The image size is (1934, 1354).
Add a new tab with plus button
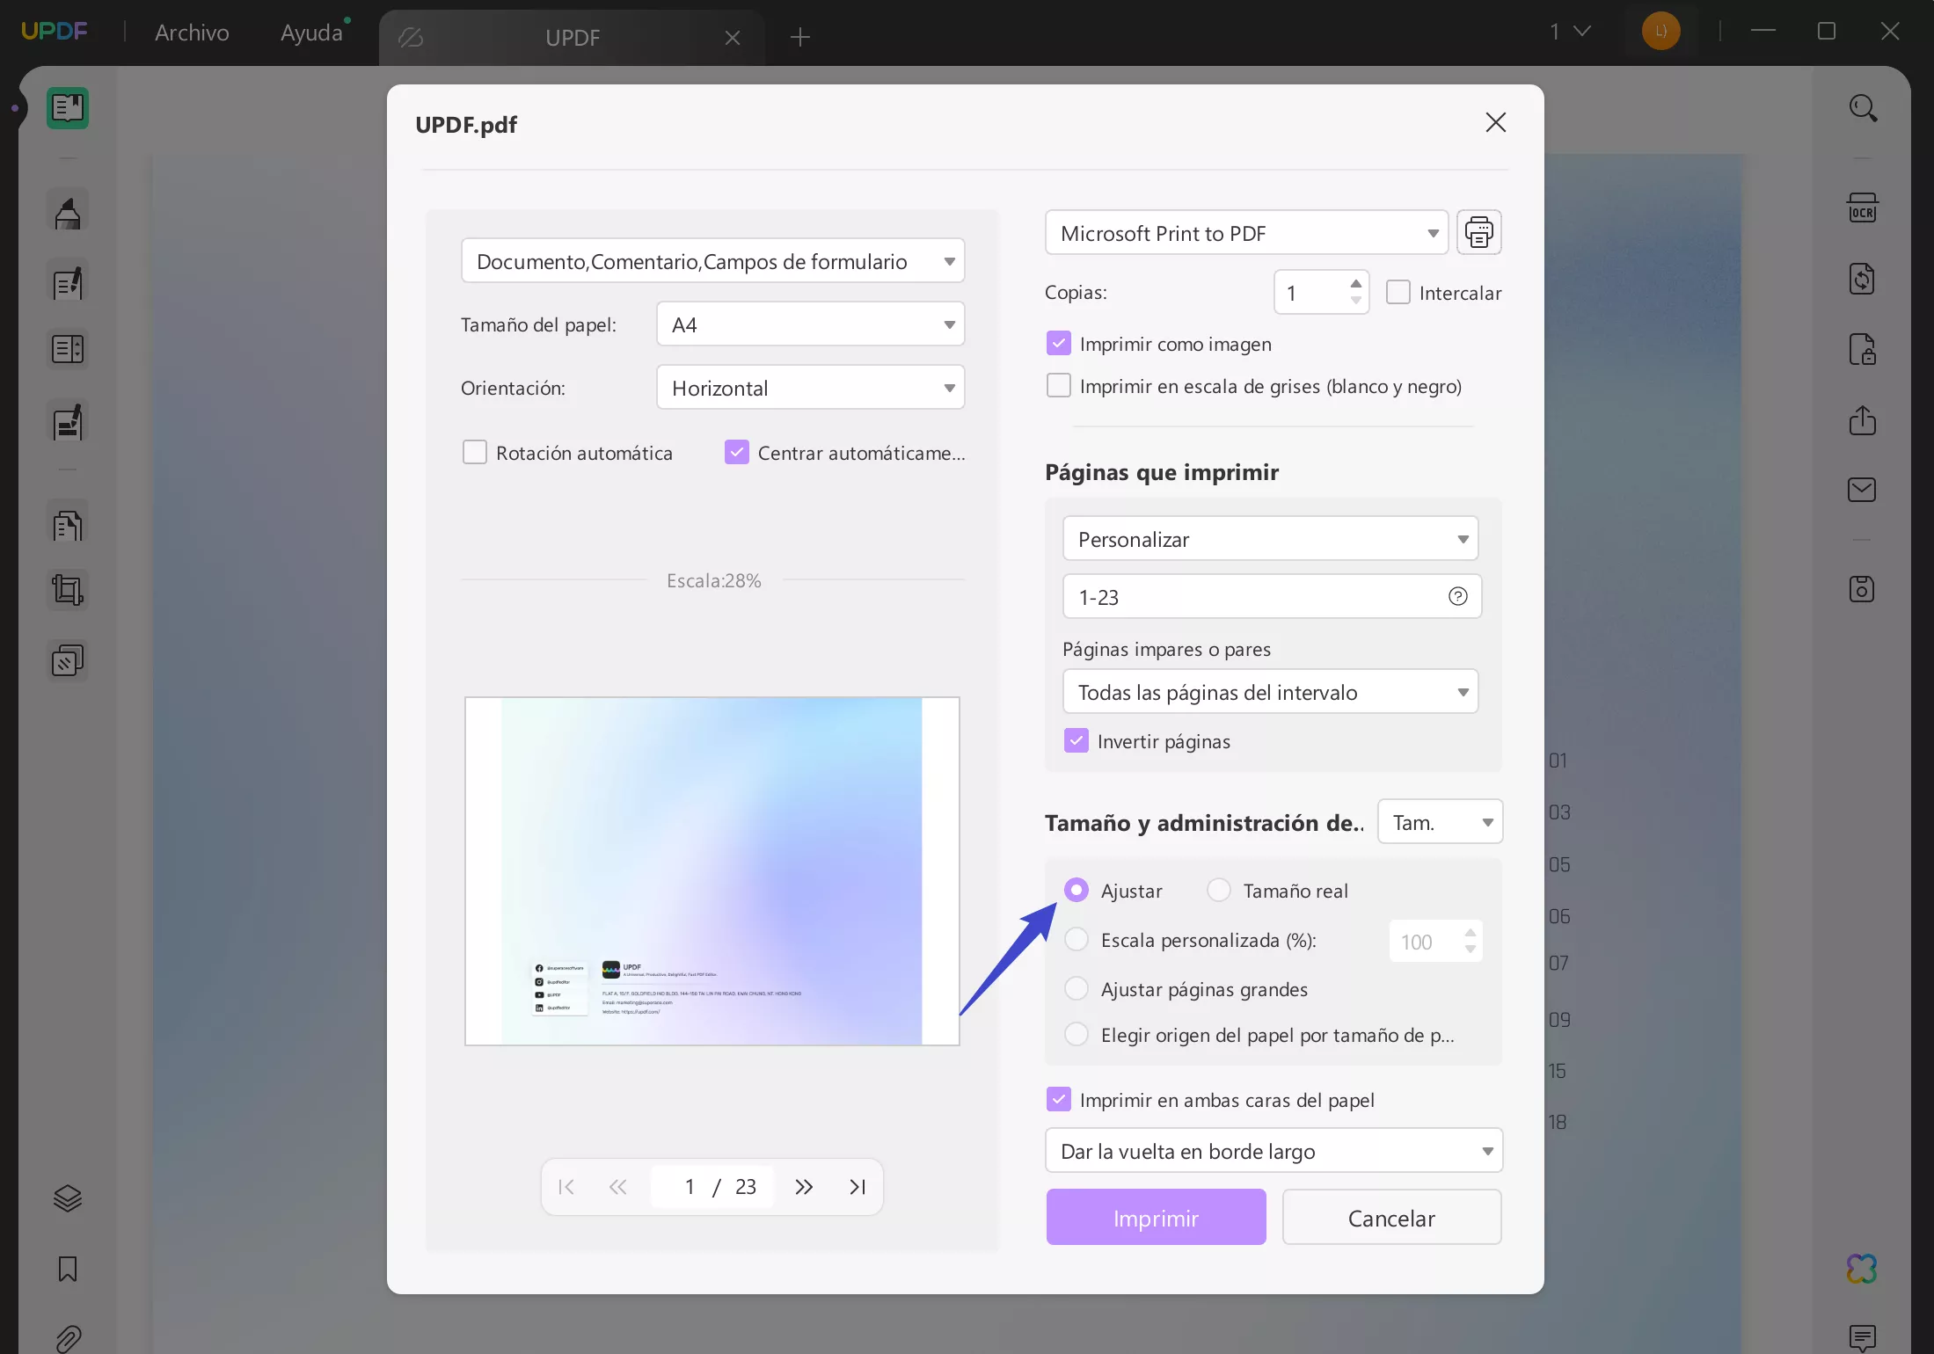tap(800, 37)
